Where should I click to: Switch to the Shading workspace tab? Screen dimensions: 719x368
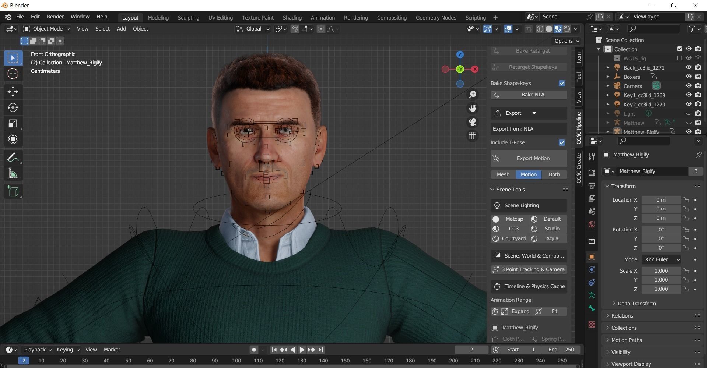[x=292, y=18]
